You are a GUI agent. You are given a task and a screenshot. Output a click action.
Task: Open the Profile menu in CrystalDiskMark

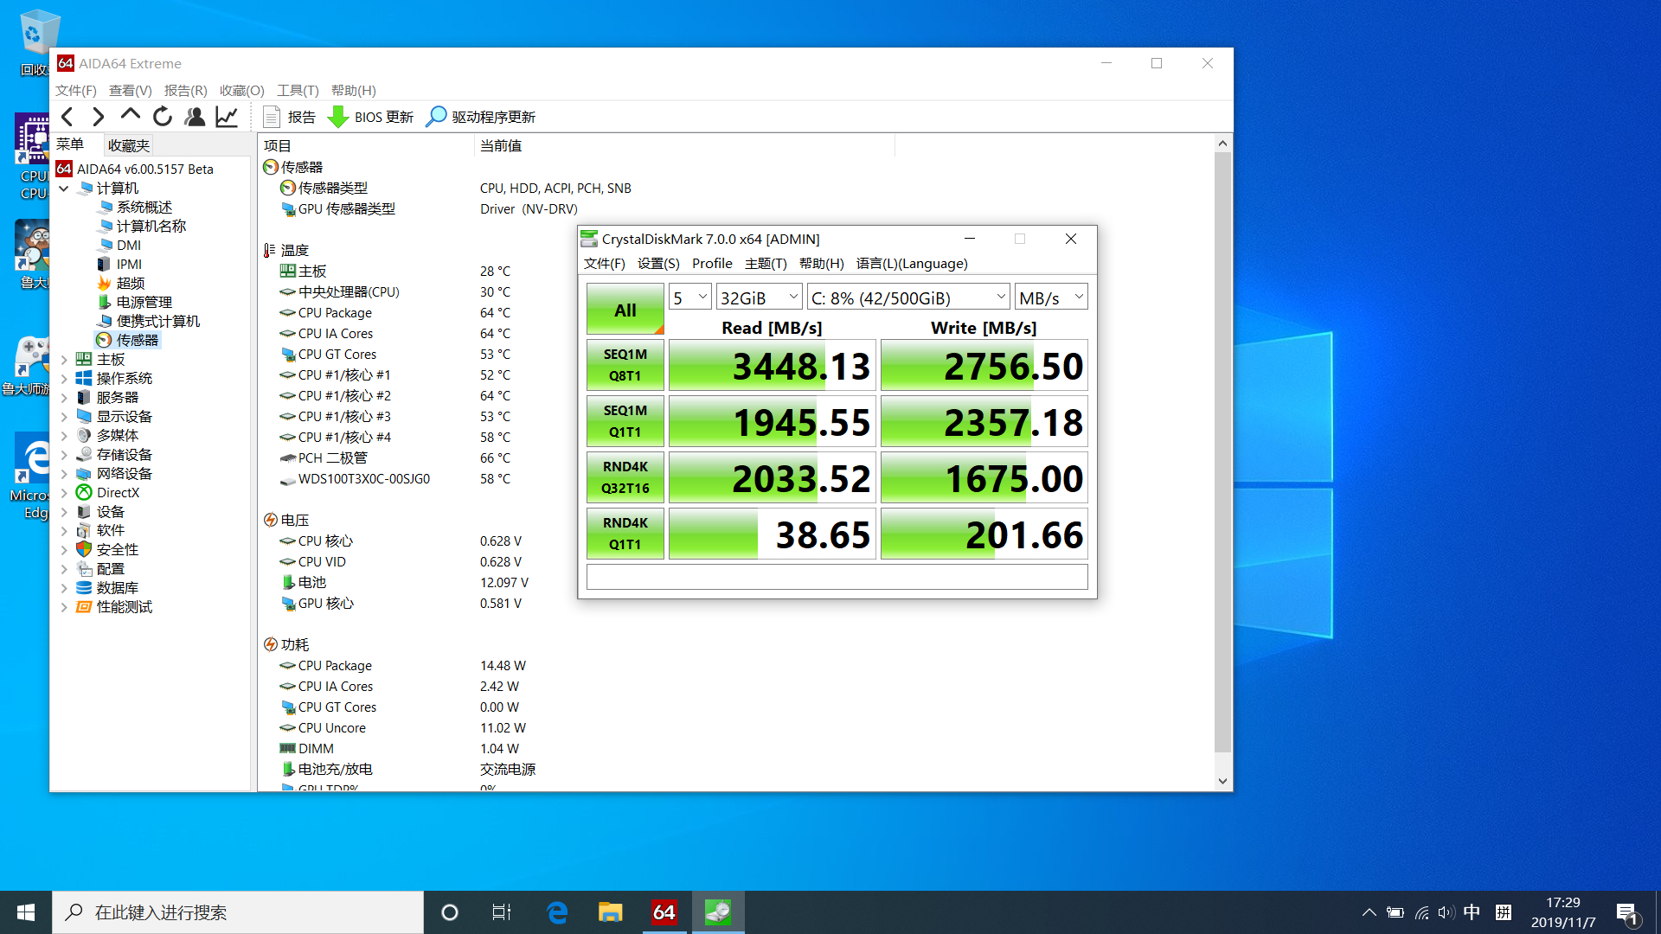(711, 264)
